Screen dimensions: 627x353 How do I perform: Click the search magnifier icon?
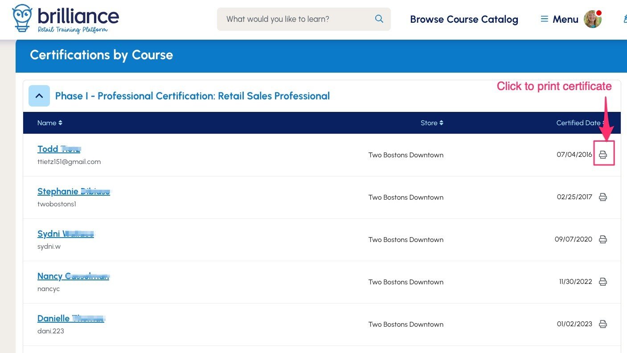[379, 19]
